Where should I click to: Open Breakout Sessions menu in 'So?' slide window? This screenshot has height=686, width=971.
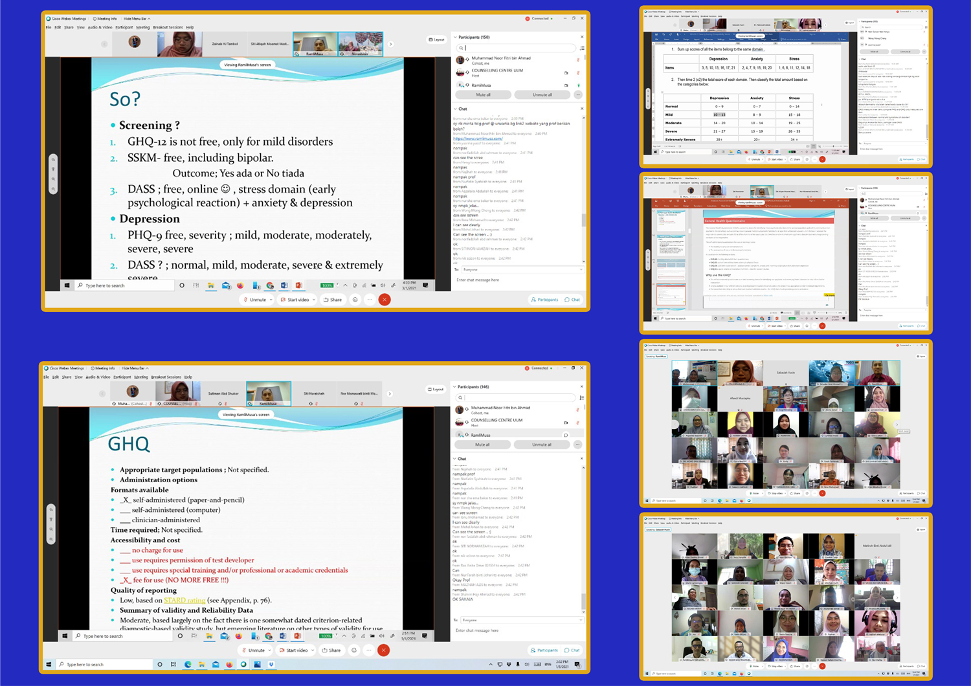[168, 27]
